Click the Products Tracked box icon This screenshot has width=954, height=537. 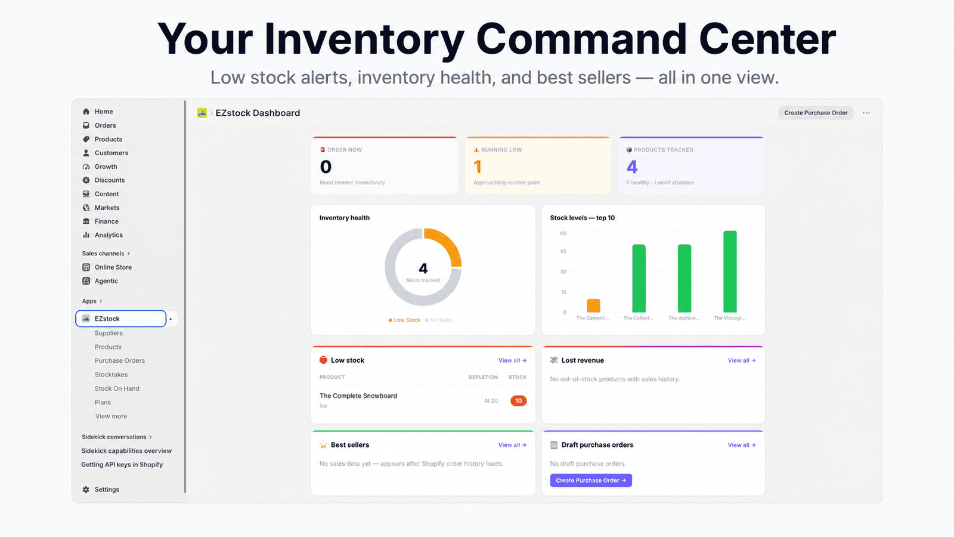coord(629,150)
